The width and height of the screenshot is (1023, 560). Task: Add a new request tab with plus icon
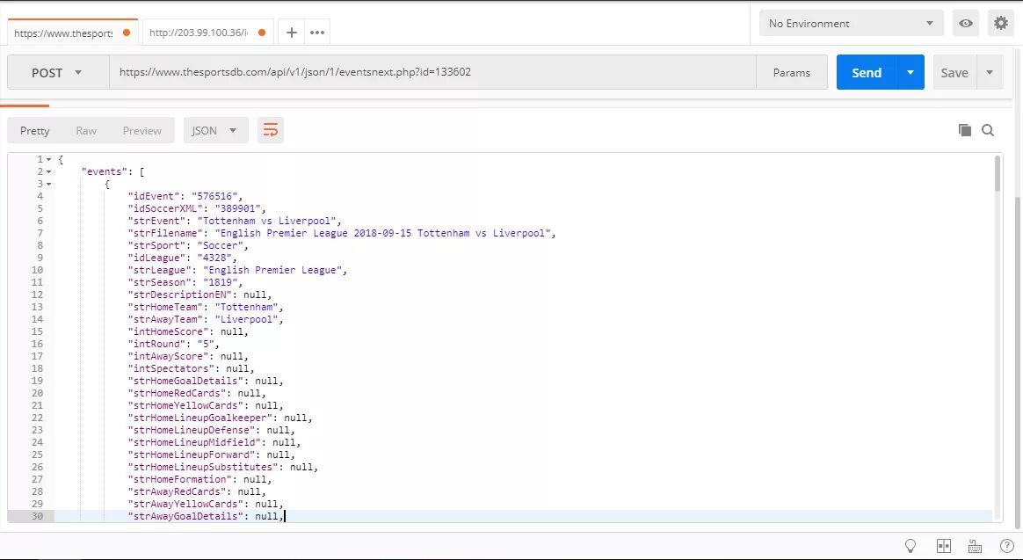pos(292,33)
